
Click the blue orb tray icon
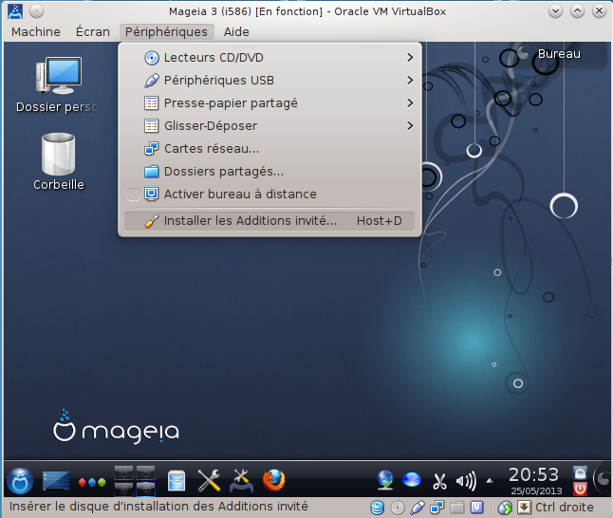[412, 479]
